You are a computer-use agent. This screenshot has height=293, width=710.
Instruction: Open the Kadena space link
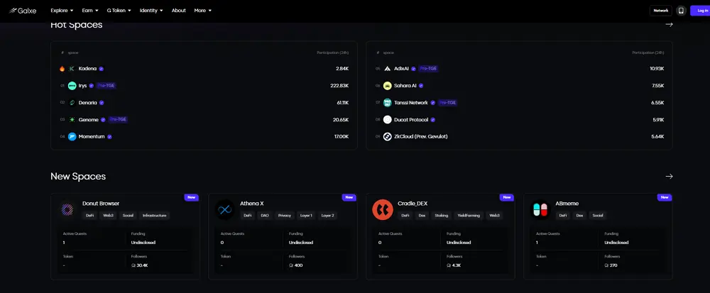88,69
